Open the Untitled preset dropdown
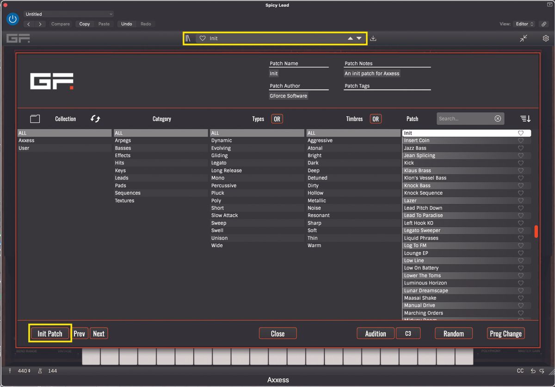The width and height of the screenshot is (555, 387). click(68, 14)
